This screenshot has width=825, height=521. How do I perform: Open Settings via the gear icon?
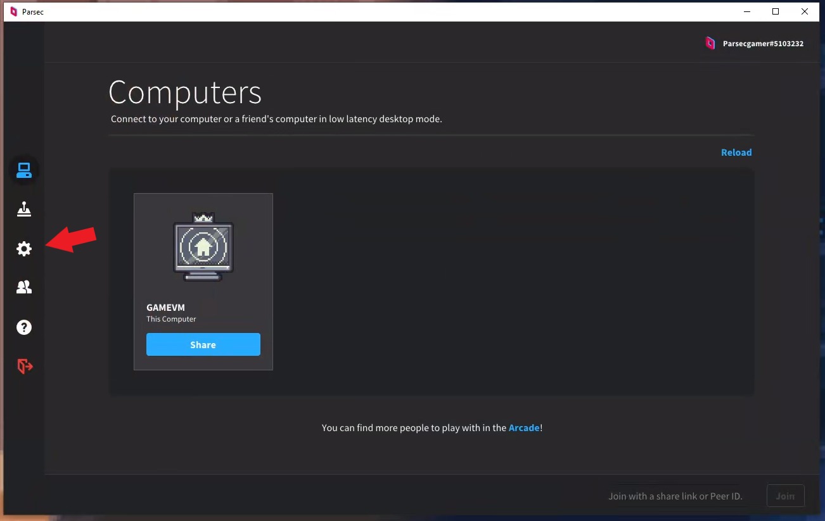[24, 249]
